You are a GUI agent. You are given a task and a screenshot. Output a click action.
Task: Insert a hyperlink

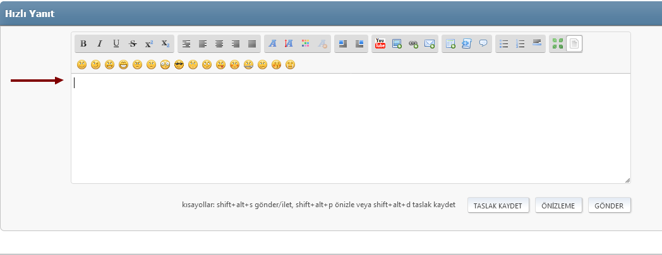coord(413,43)
